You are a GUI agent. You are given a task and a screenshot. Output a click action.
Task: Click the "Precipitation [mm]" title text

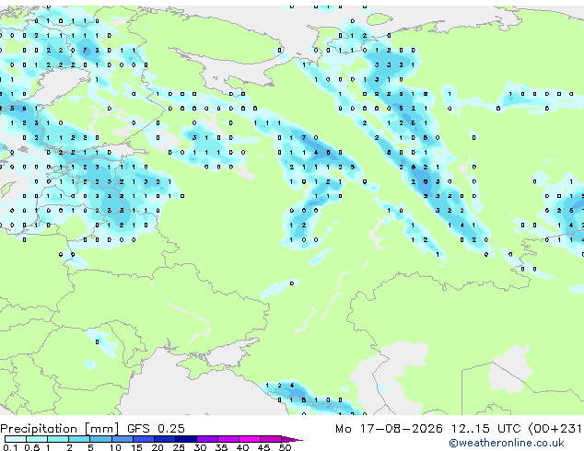60,429
